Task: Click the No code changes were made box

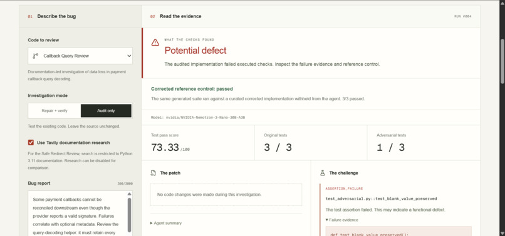Action: [226, 195]
